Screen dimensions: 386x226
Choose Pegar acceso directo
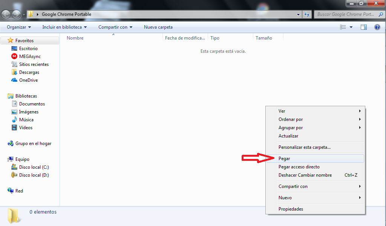315,167
